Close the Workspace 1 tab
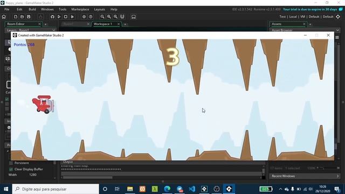This screenshot has width=345, height=194. coord(119,24)
